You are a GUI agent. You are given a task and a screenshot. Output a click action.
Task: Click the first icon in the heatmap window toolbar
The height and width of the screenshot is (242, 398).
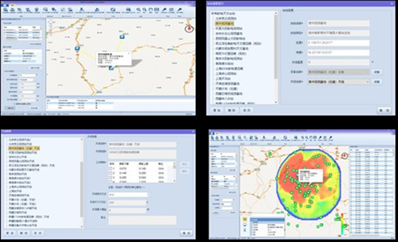[212, 138]
